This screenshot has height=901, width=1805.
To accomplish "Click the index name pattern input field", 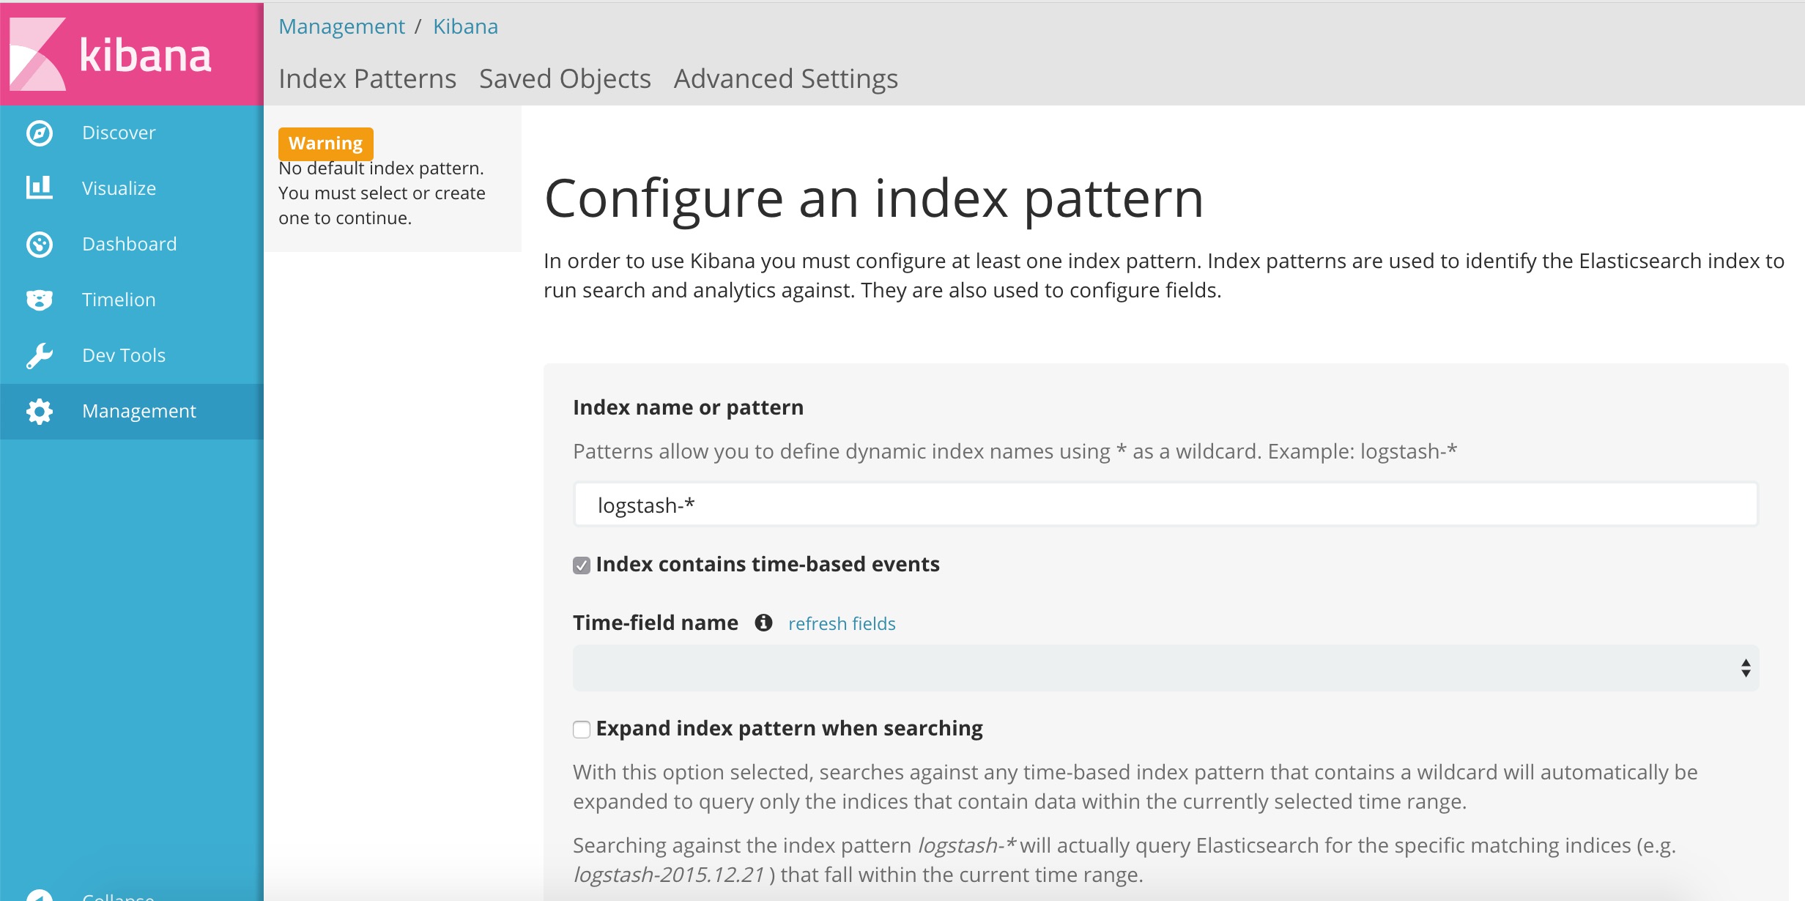I will point(1165,505).
